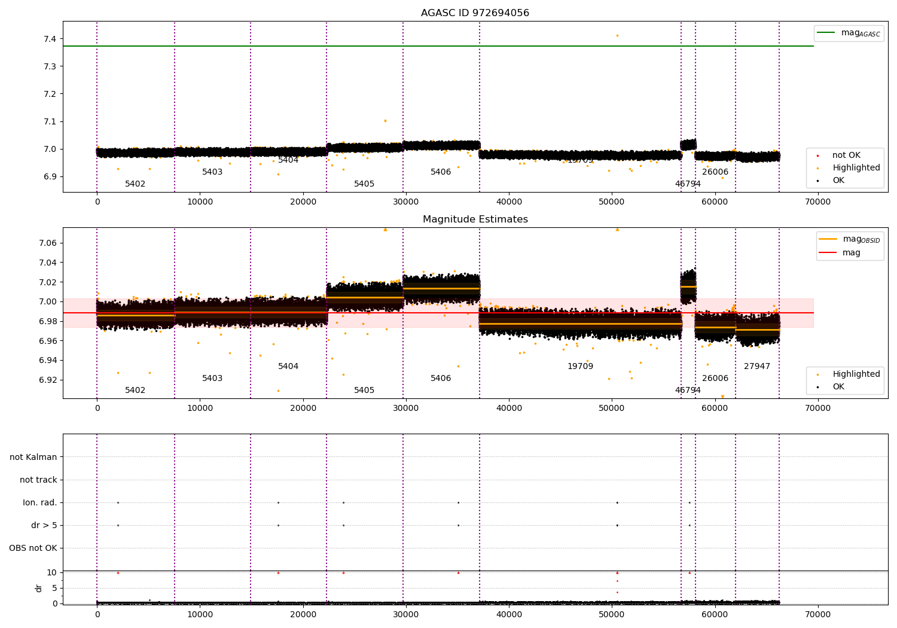Click the 46794 obsid label in Magnitude Estimates
897x628 pixels.
pyautogui.click(x=688, y=390)
